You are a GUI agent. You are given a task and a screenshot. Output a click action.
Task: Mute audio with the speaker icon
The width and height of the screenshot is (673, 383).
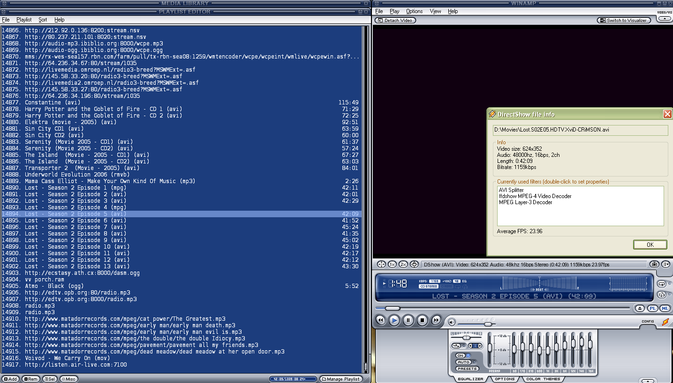click(452, 322)
